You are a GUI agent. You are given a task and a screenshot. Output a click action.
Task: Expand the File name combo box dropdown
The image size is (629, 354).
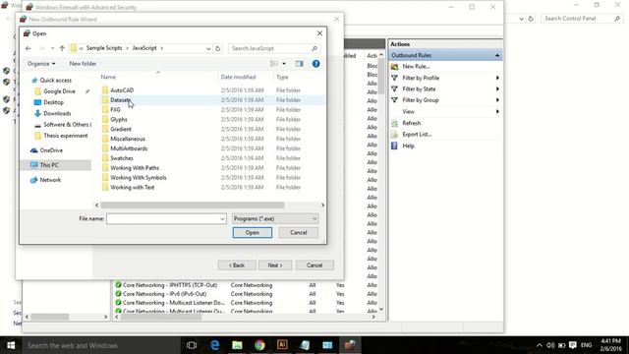222,218
